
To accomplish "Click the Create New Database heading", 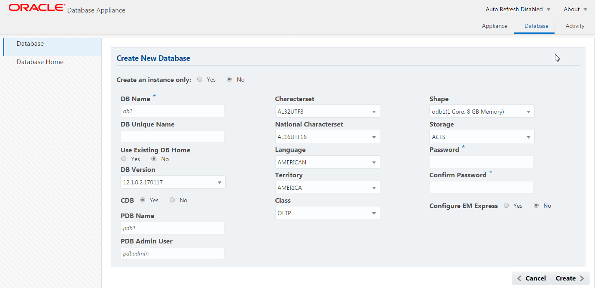I will [153, 58].
